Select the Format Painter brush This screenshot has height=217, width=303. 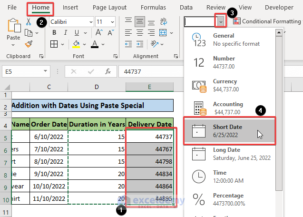(29, 44)
